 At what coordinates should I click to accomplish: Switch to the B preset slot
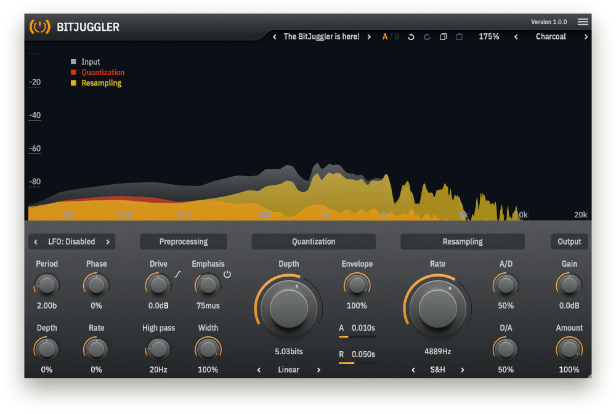(397, 36)
